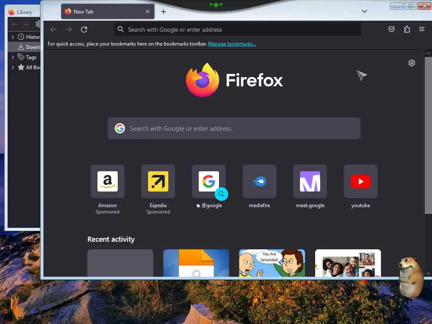Image resolution: width=432 pixels, height=324 pixels.
Task: Open the Firefox hamburger application menu
Action: pos(422,29)
